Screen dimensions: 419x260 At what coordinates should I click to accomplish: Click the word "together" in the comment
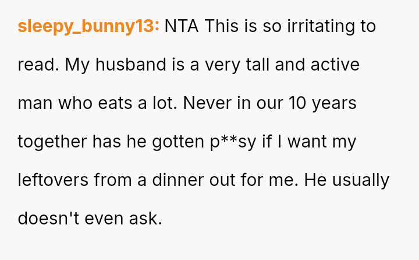coord(52,142)
